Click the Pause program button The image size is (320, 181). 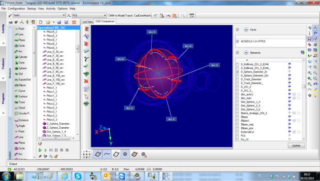tap(56, 150)
